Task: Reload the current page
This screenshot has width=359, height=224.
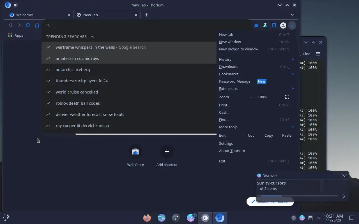Action: coord(28,25)
